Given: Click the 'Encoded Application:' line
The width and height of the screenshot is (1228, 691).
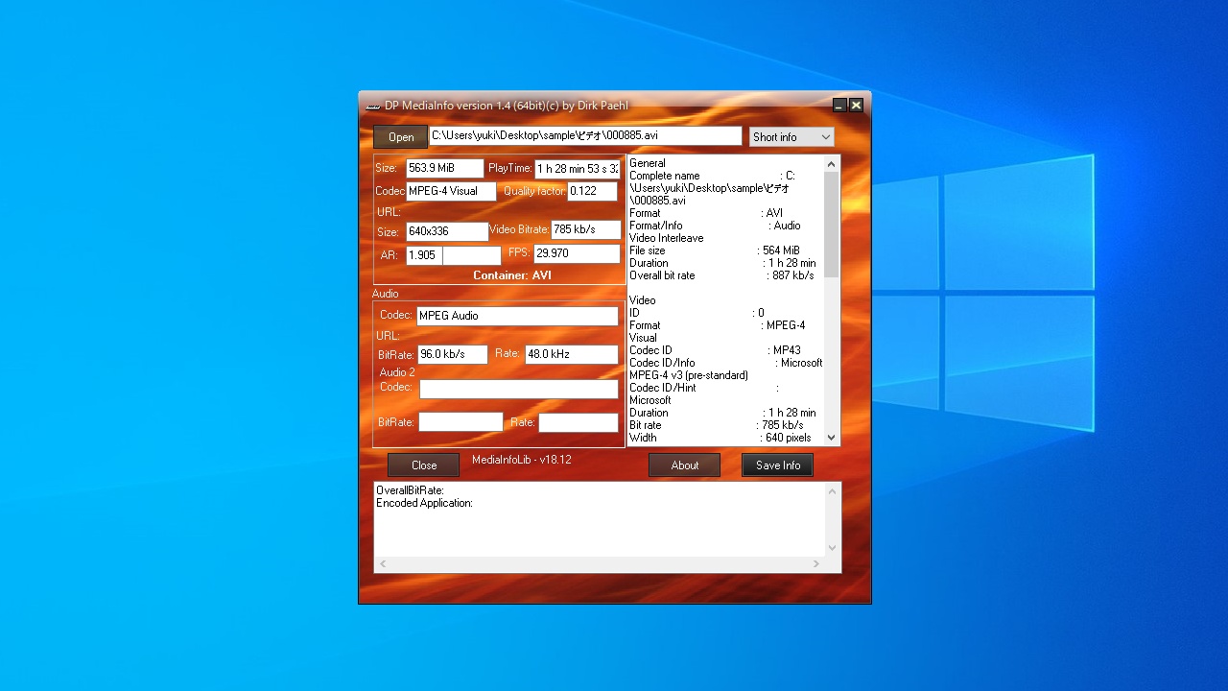Looking at the screenshot, I should click(x=424, y=503).
